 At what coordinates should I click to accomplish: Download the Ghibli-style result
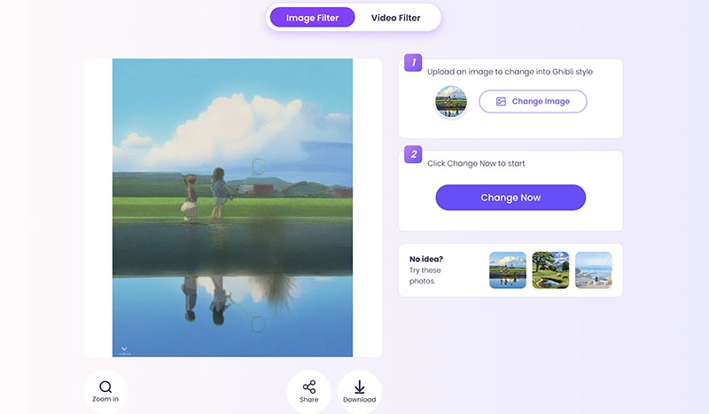point(360,392)
